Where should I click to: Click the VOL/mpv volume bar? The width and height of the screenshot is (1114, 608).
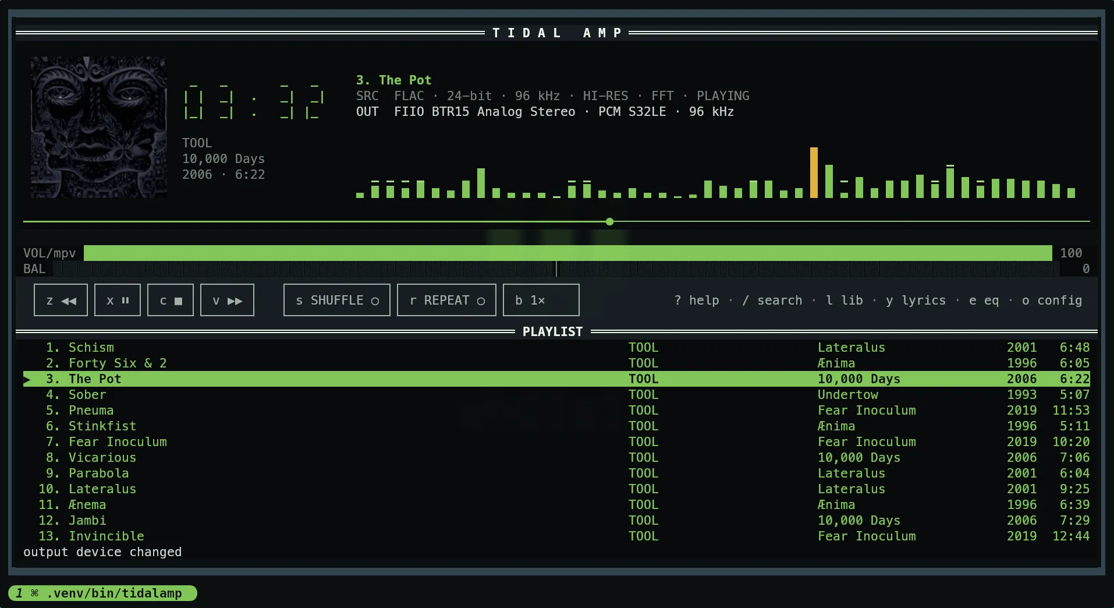click(568, 253)
